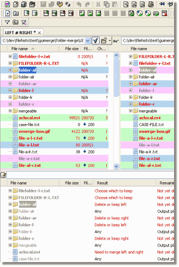179x267 pixels.
Task: Select folder-r row in right pane
Action: tap(147, 104)
